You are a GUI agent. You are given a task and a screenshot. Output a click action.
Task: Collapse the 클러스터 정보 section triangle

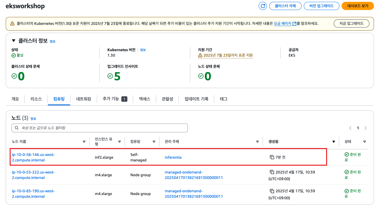pyautogui.click(x=13, y=41)
